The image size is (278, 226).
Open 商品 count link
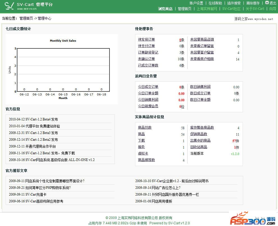click(141, 134)
